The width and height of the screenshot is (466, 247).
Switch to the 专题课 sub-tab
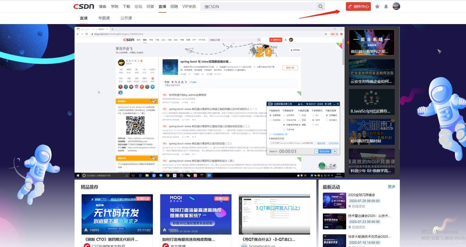(104, 18)
